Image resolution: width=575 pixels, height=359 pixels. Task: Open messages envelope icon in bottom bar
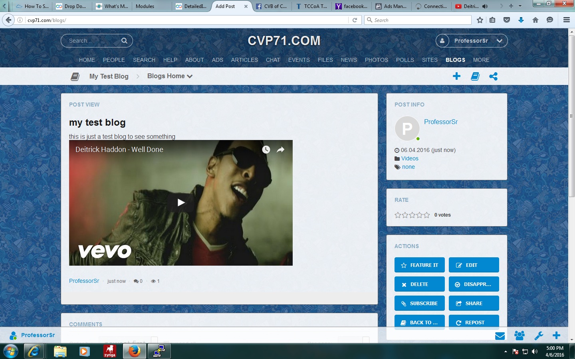[x=500, y=336]
